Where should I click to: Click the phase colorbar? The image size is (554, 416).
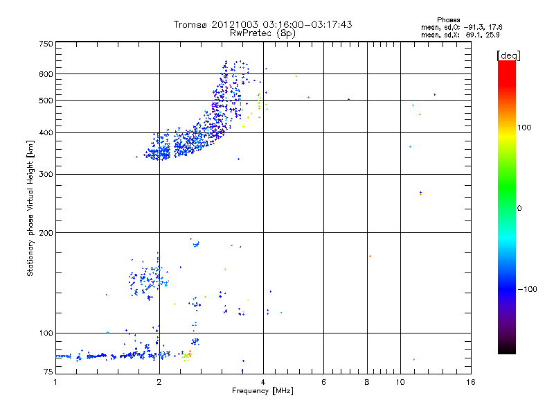507,207
